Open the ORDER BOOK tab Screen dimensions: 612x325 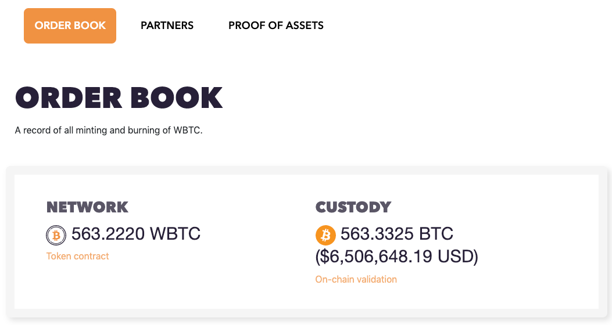pyautogui.click(x=70, y=26)
